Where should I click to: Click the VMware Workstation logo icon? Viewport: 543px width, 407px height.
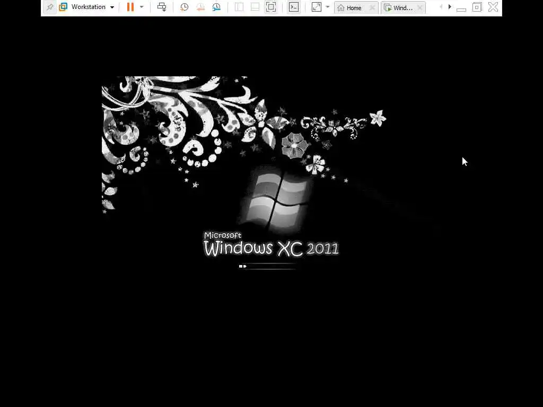(x=63, y=7)
